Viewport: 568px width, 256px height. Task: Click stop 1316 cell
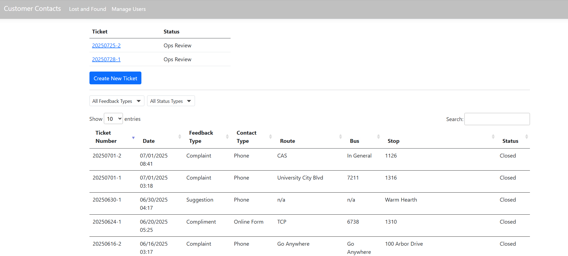(x=391, y=178)
